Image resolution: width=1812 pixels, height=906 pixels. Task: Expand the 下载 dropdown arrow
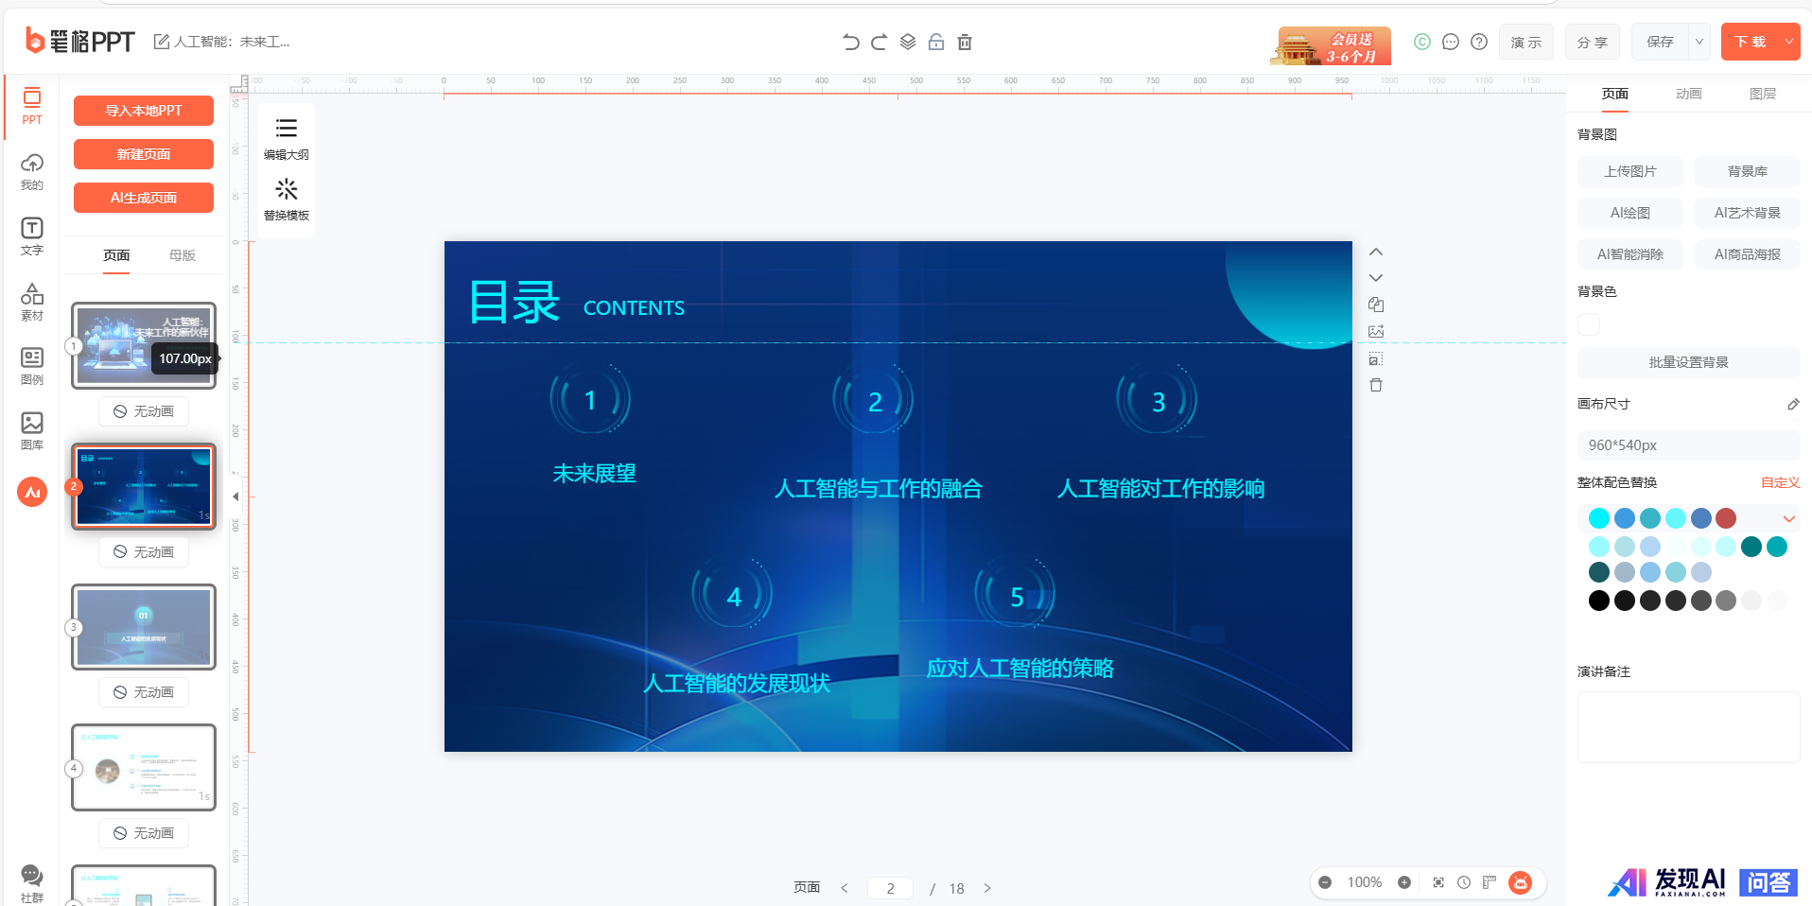point(1789,42)
